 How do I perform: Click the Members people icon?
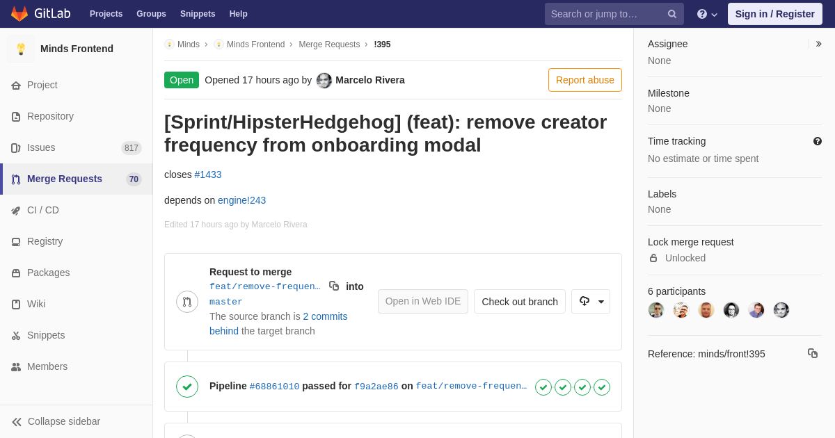point(16,367)
